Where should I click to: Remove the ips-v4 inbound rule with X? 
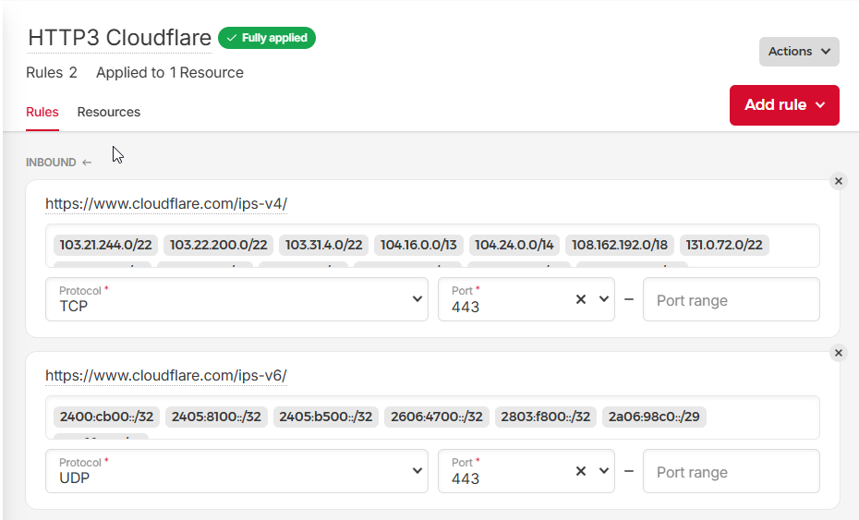838,181
